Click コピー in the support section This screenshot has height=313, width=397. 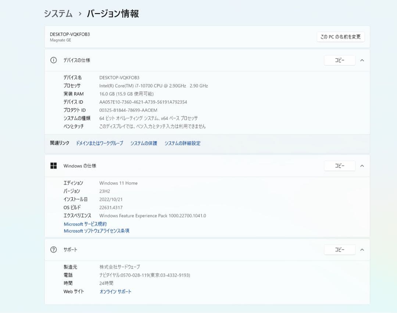(x=339, y=249)
